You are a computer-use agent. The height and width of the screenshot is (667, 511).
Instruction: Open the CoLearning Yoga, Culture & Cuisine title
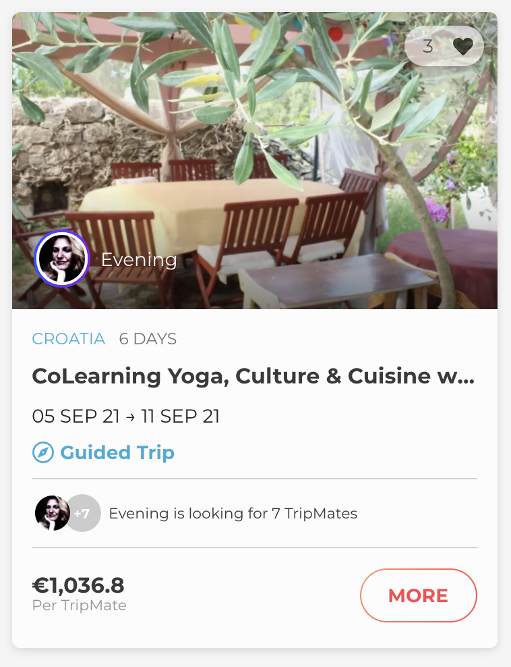point(253,377)
